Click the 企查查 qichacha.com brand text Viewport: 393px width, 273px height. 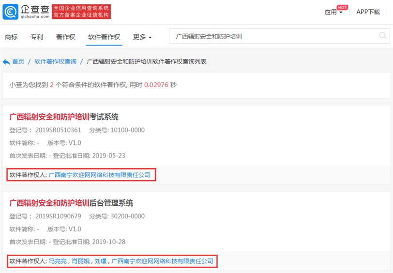35,12
